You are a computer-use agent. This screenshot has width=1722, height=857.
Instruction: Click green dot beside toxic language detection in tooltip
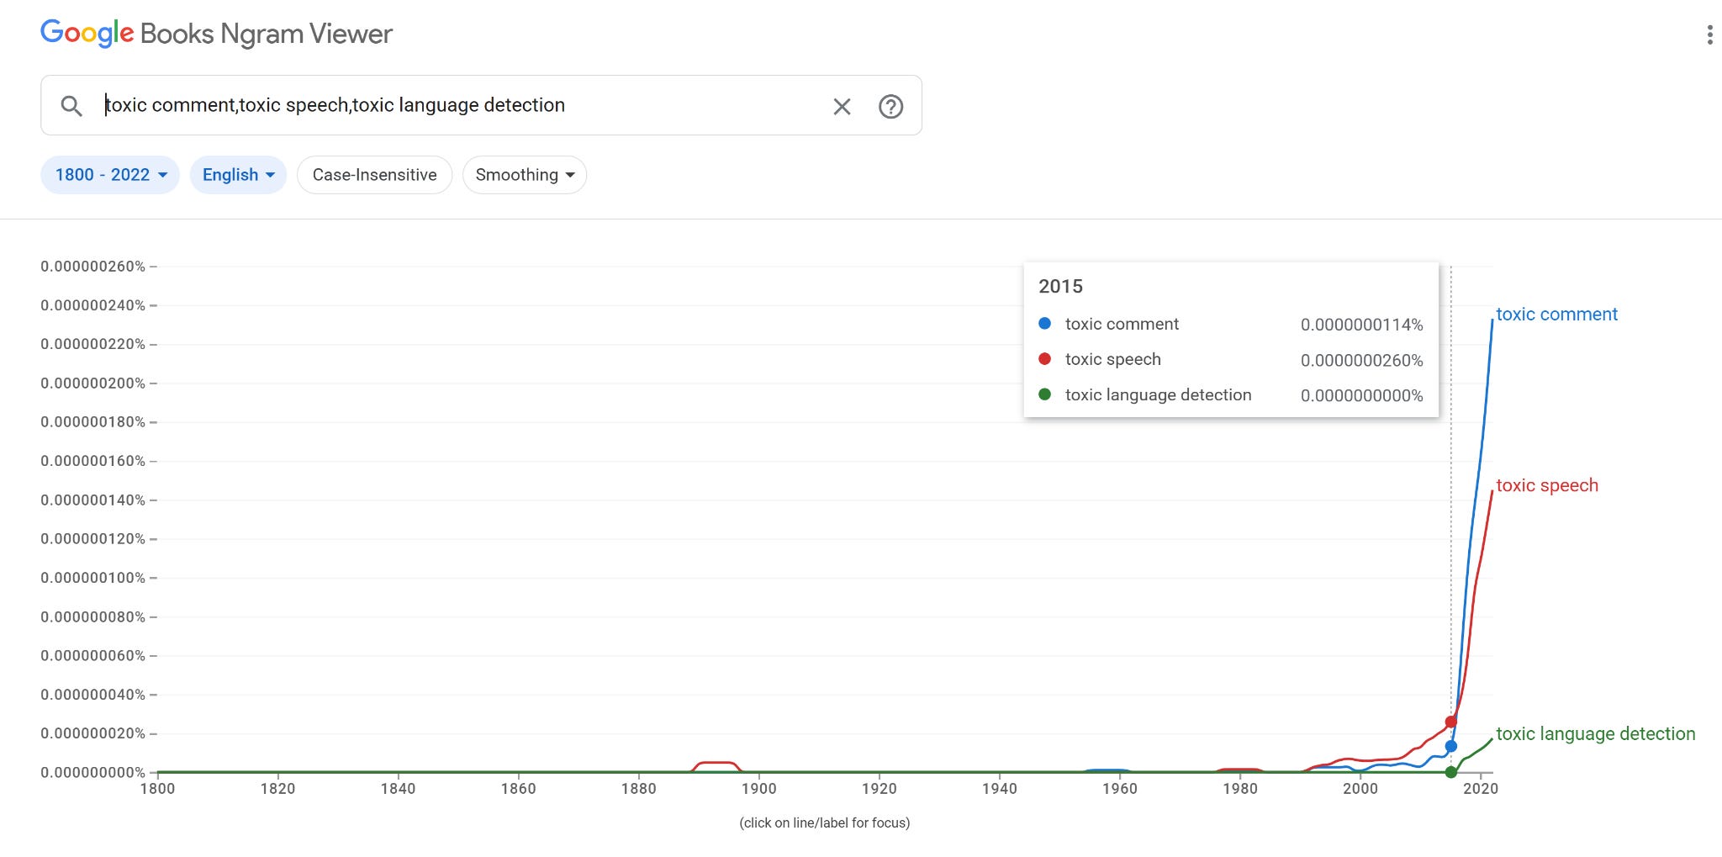1045,394
